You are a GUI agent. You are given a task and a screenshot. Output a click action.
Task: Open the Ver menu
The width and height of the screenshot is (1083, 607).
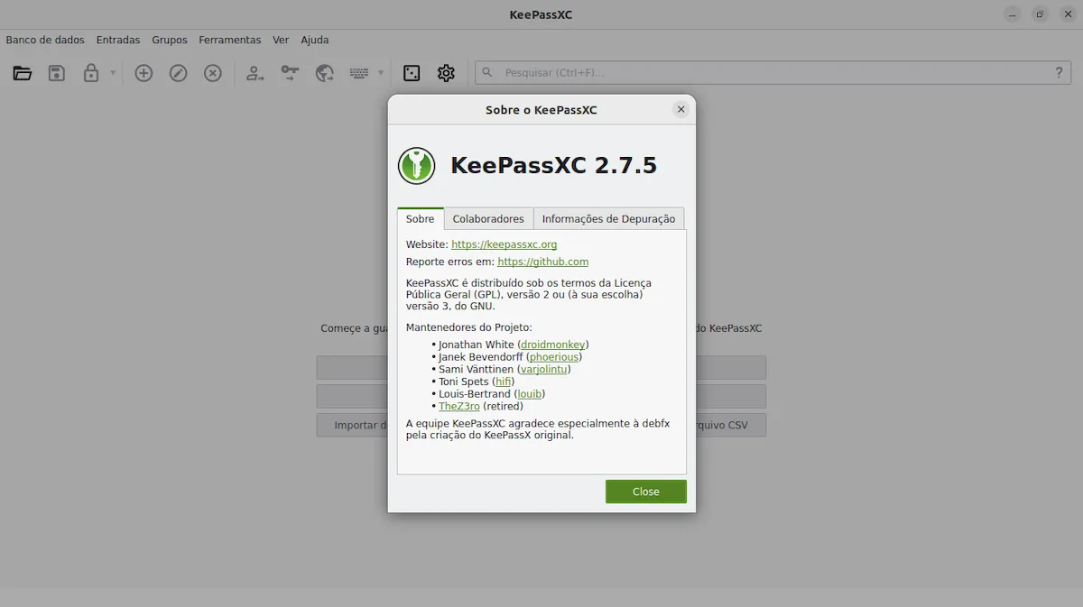281,40
